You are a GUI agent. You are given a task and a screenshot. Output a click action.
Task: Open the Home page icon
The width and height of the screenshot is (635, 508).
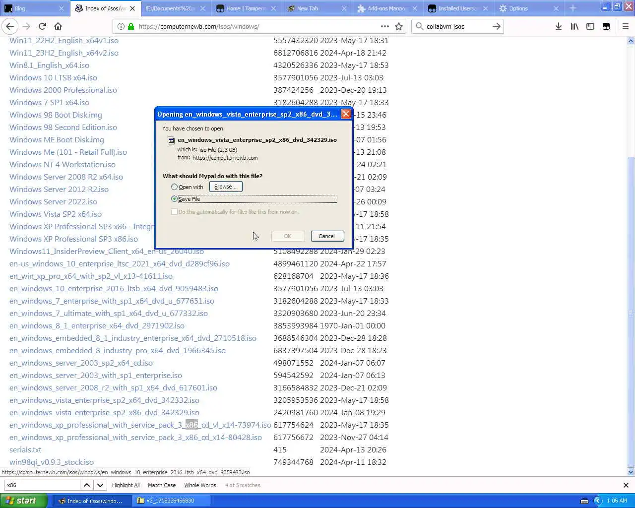(x=58, y=26)
